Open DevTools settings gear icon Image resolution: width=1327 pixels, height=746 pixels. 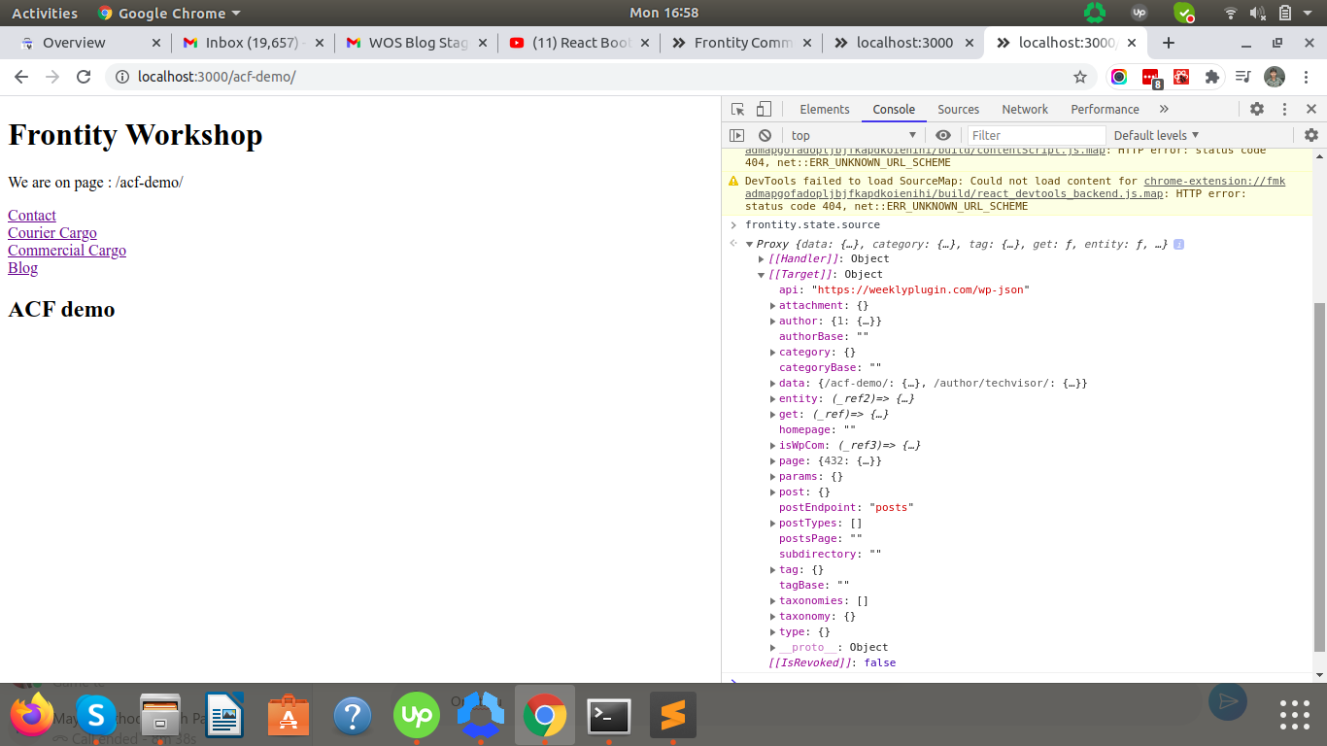click(1257, 110)
